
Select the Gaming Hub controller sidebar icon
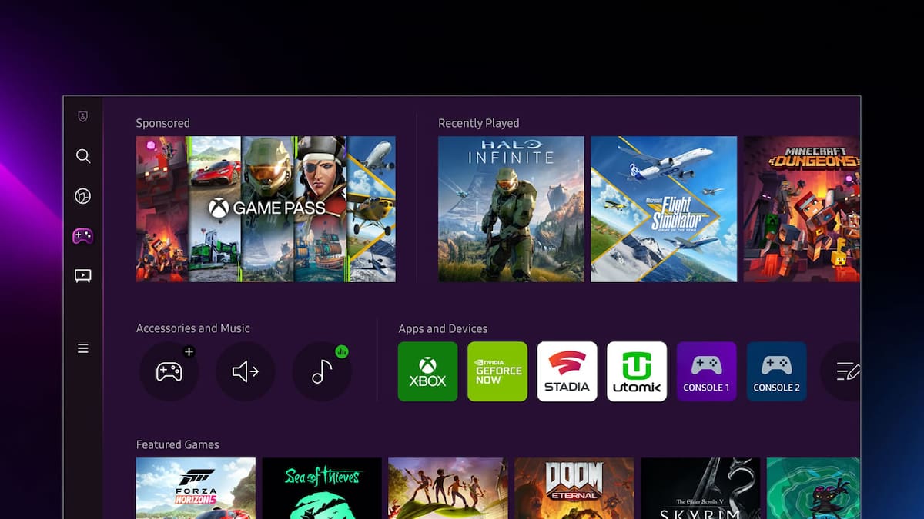pos(83,236)
